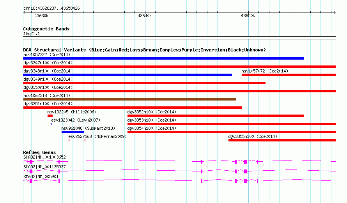Open the SMAD2|NM_005901 transcript label

tap(41, 177)
